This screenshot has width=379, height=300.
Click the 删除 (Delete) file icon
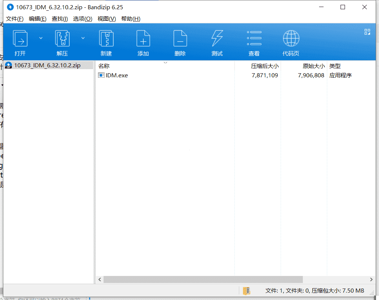[180, 38]
